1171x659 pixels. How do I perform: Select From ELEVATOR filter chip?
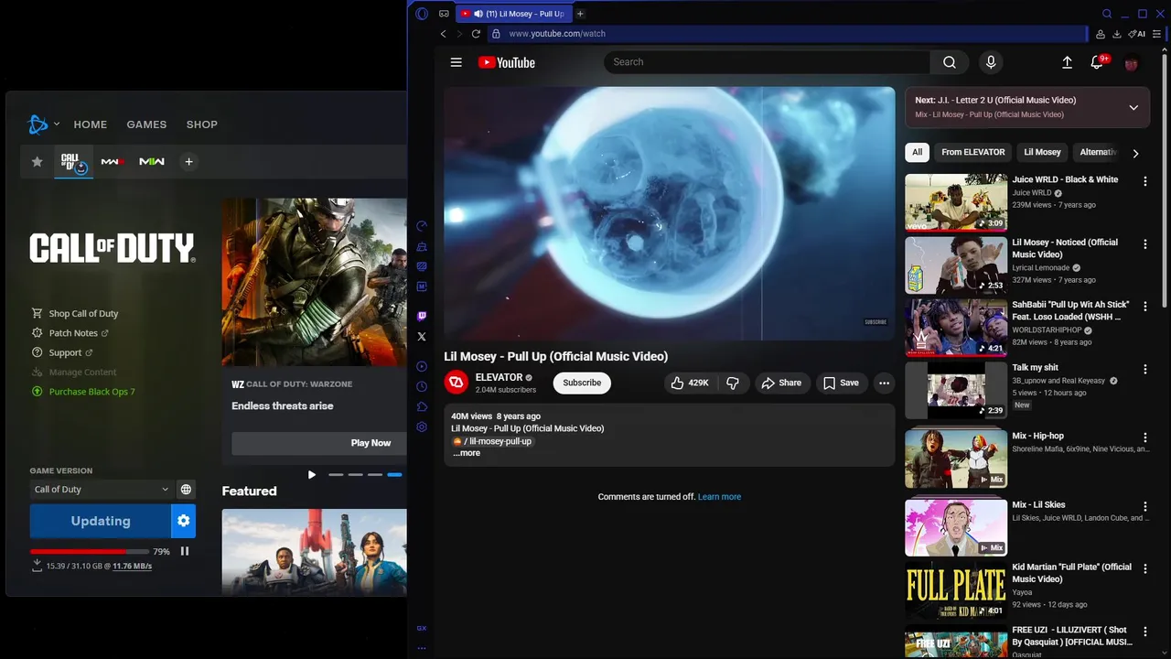click(x=973, y=152)
